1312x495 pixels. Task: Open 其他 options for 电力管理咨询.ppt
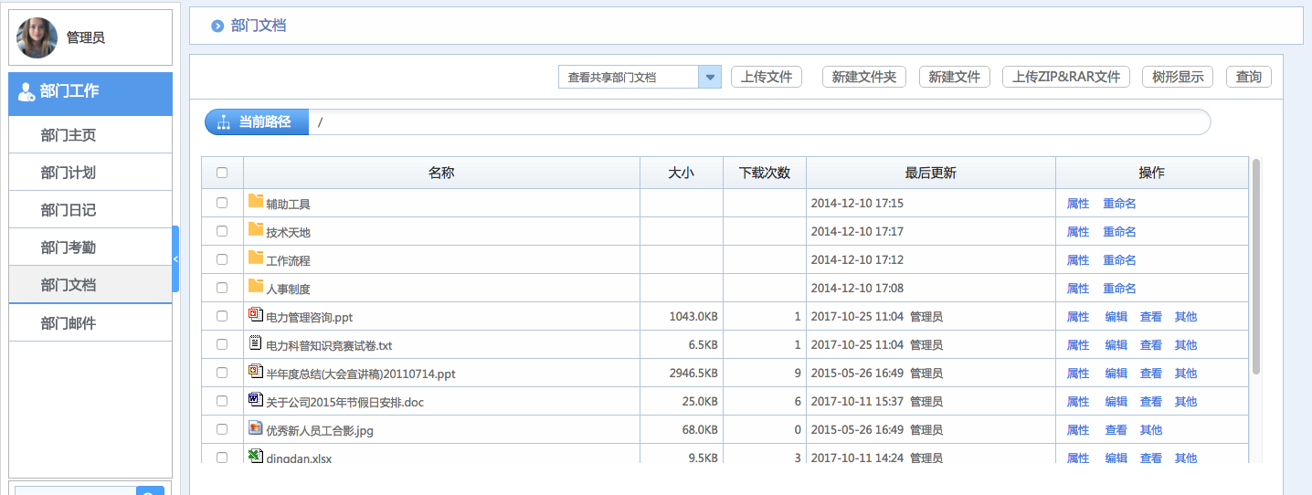coord(1185,317)
